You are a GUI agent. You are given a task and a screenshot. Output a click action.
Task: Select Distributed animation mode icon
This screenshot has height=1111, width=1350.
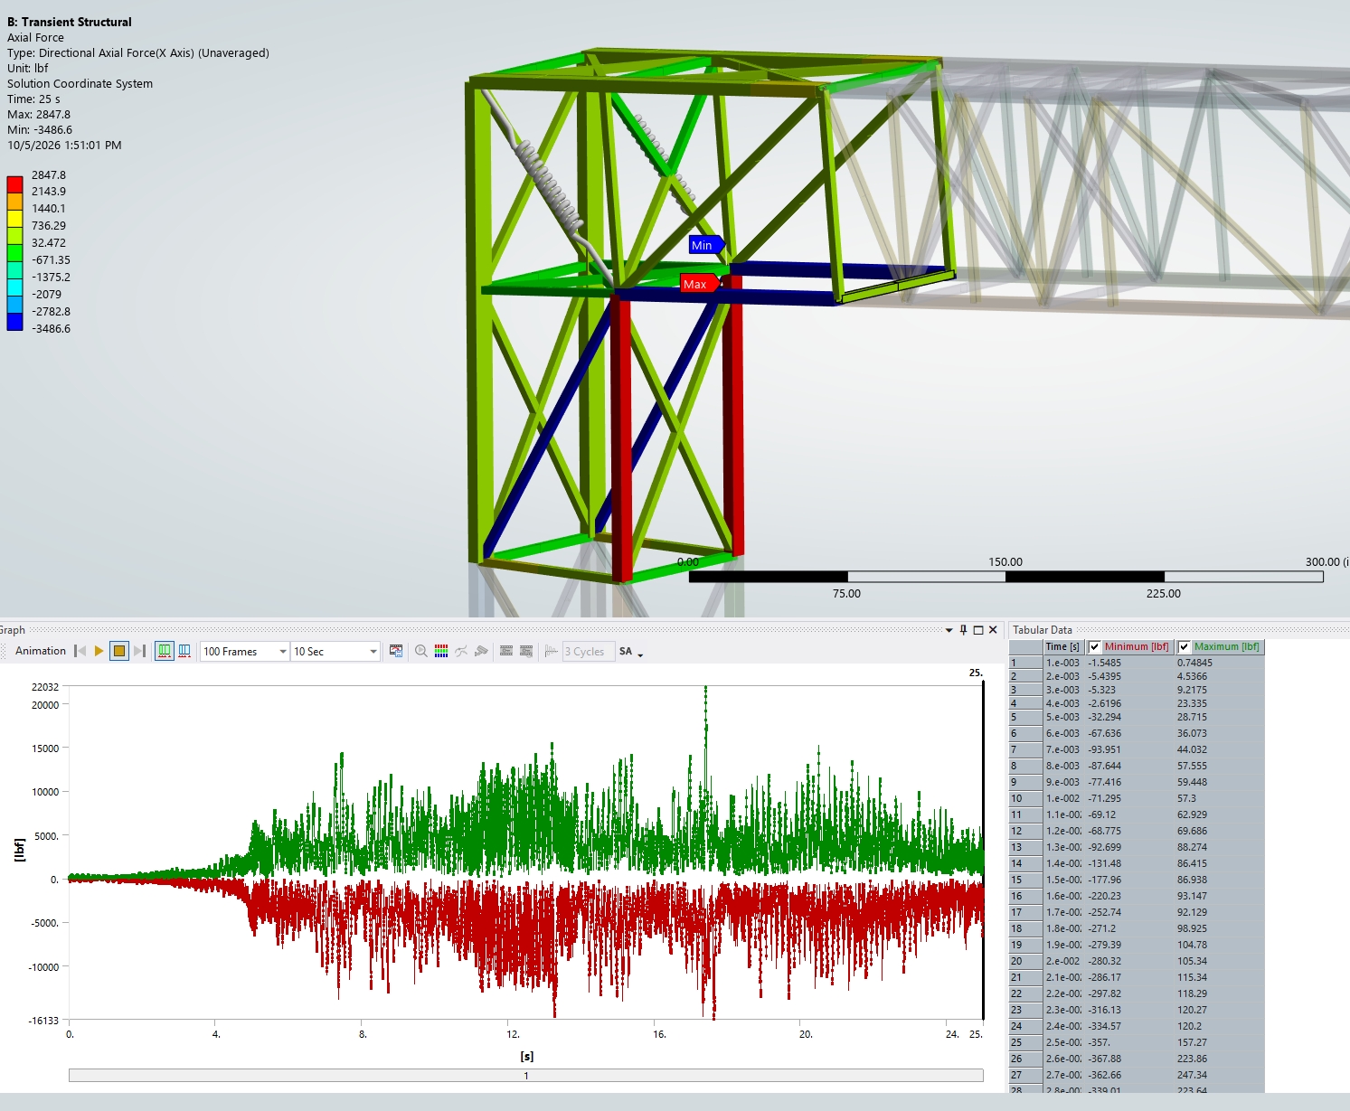[165, 651]
